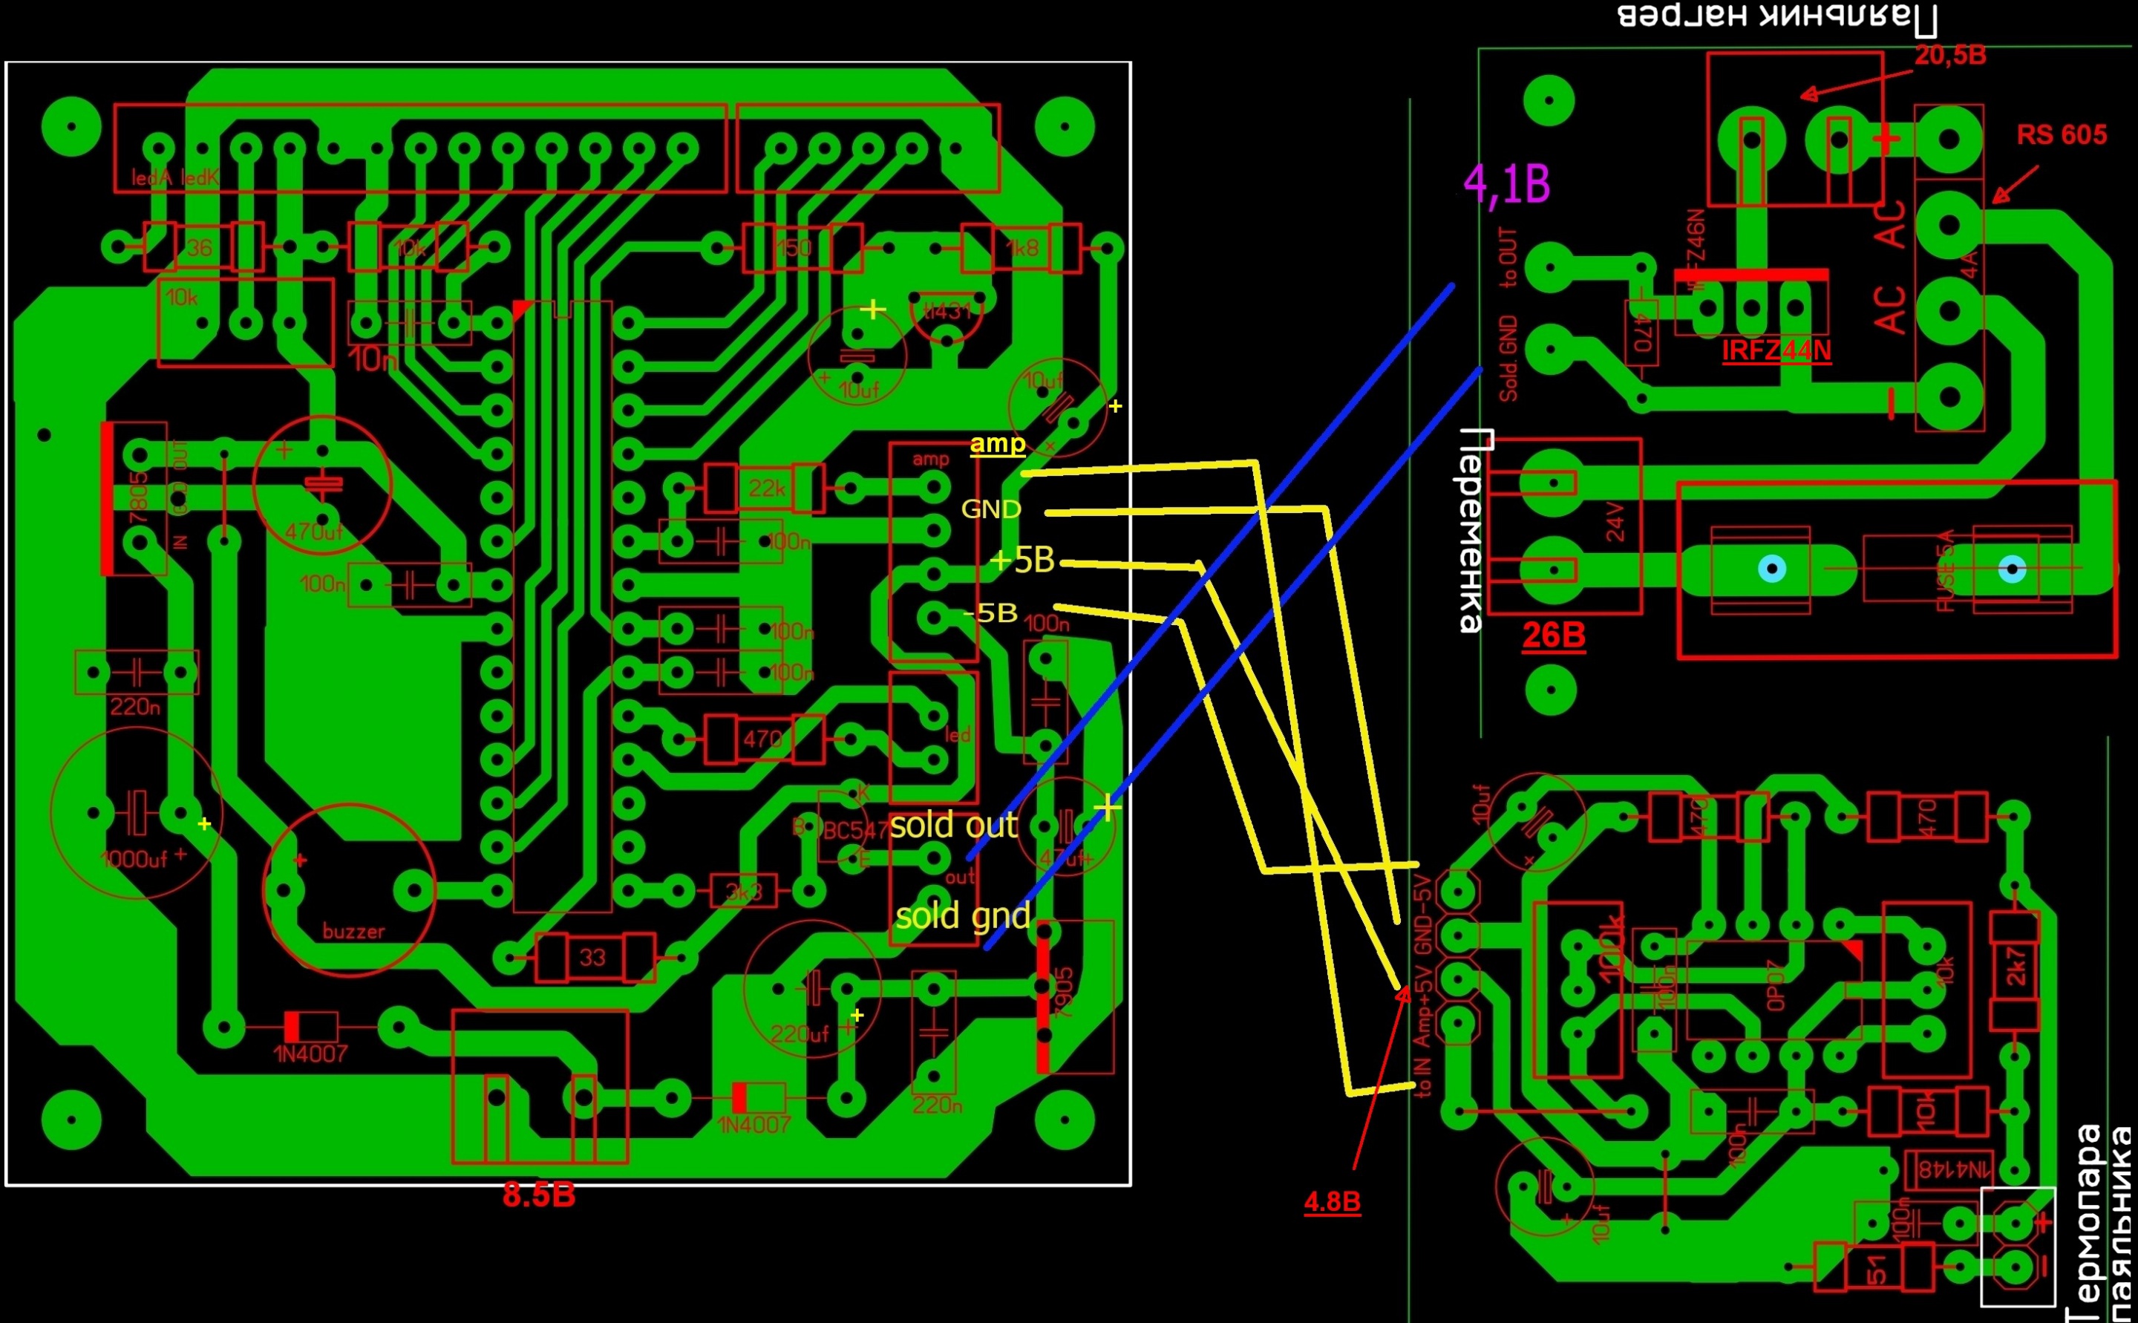Click the 7905 regulator label
Screen dimensions: 2138x1323
tap(1063, 992)
